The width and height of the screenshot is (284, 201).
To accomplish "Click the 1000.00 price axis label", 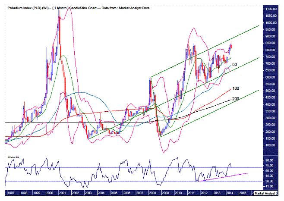I will coord(271,22).
